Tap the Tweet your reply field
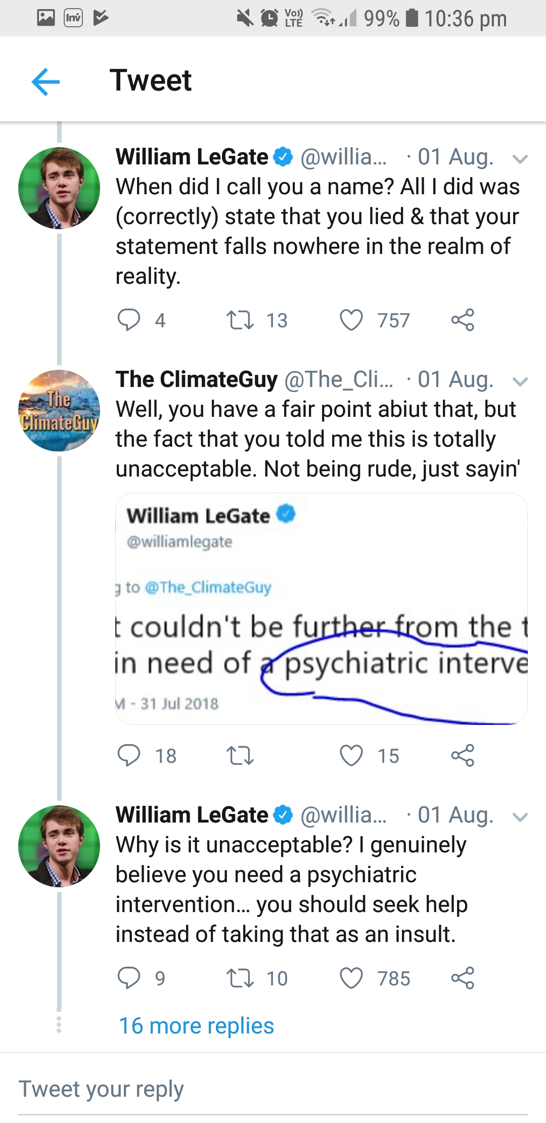The height and width of the screenshot is (1123, 546). coord(273,1090)
